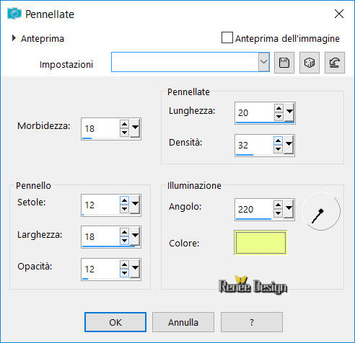The image size is (355, 343).
Task: Click the Annulla button
Action: [183, 322]
